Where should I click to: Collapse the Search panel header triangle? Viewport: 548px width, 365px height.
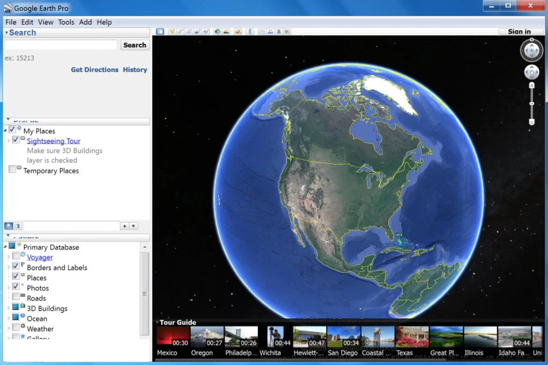click(x=6, y=32)
